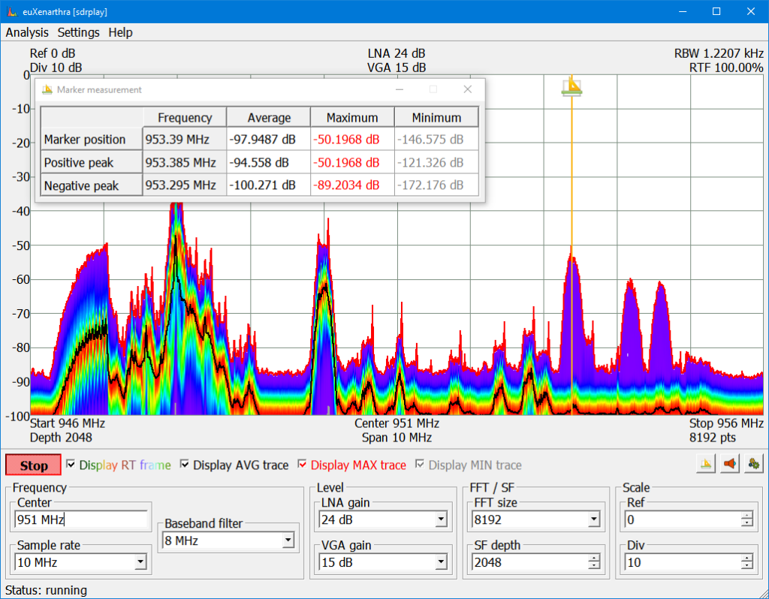Click Marker position's -50.1968 dB maximum cell

point(353,139)
